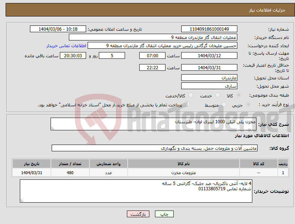Click the goods group field ماشین آلات
This screenshot has width=295, height=224.
[x=155, y=148]
